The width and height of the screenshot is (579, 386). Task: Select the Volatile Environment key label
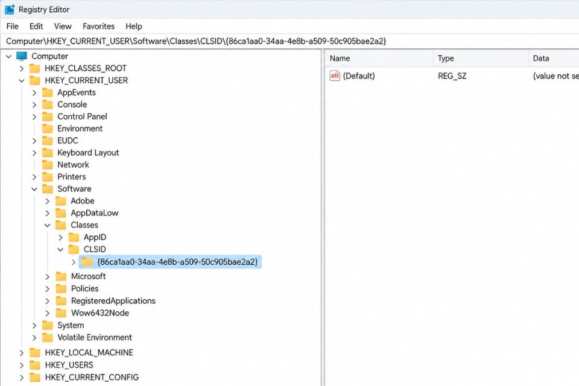point(95,337)
